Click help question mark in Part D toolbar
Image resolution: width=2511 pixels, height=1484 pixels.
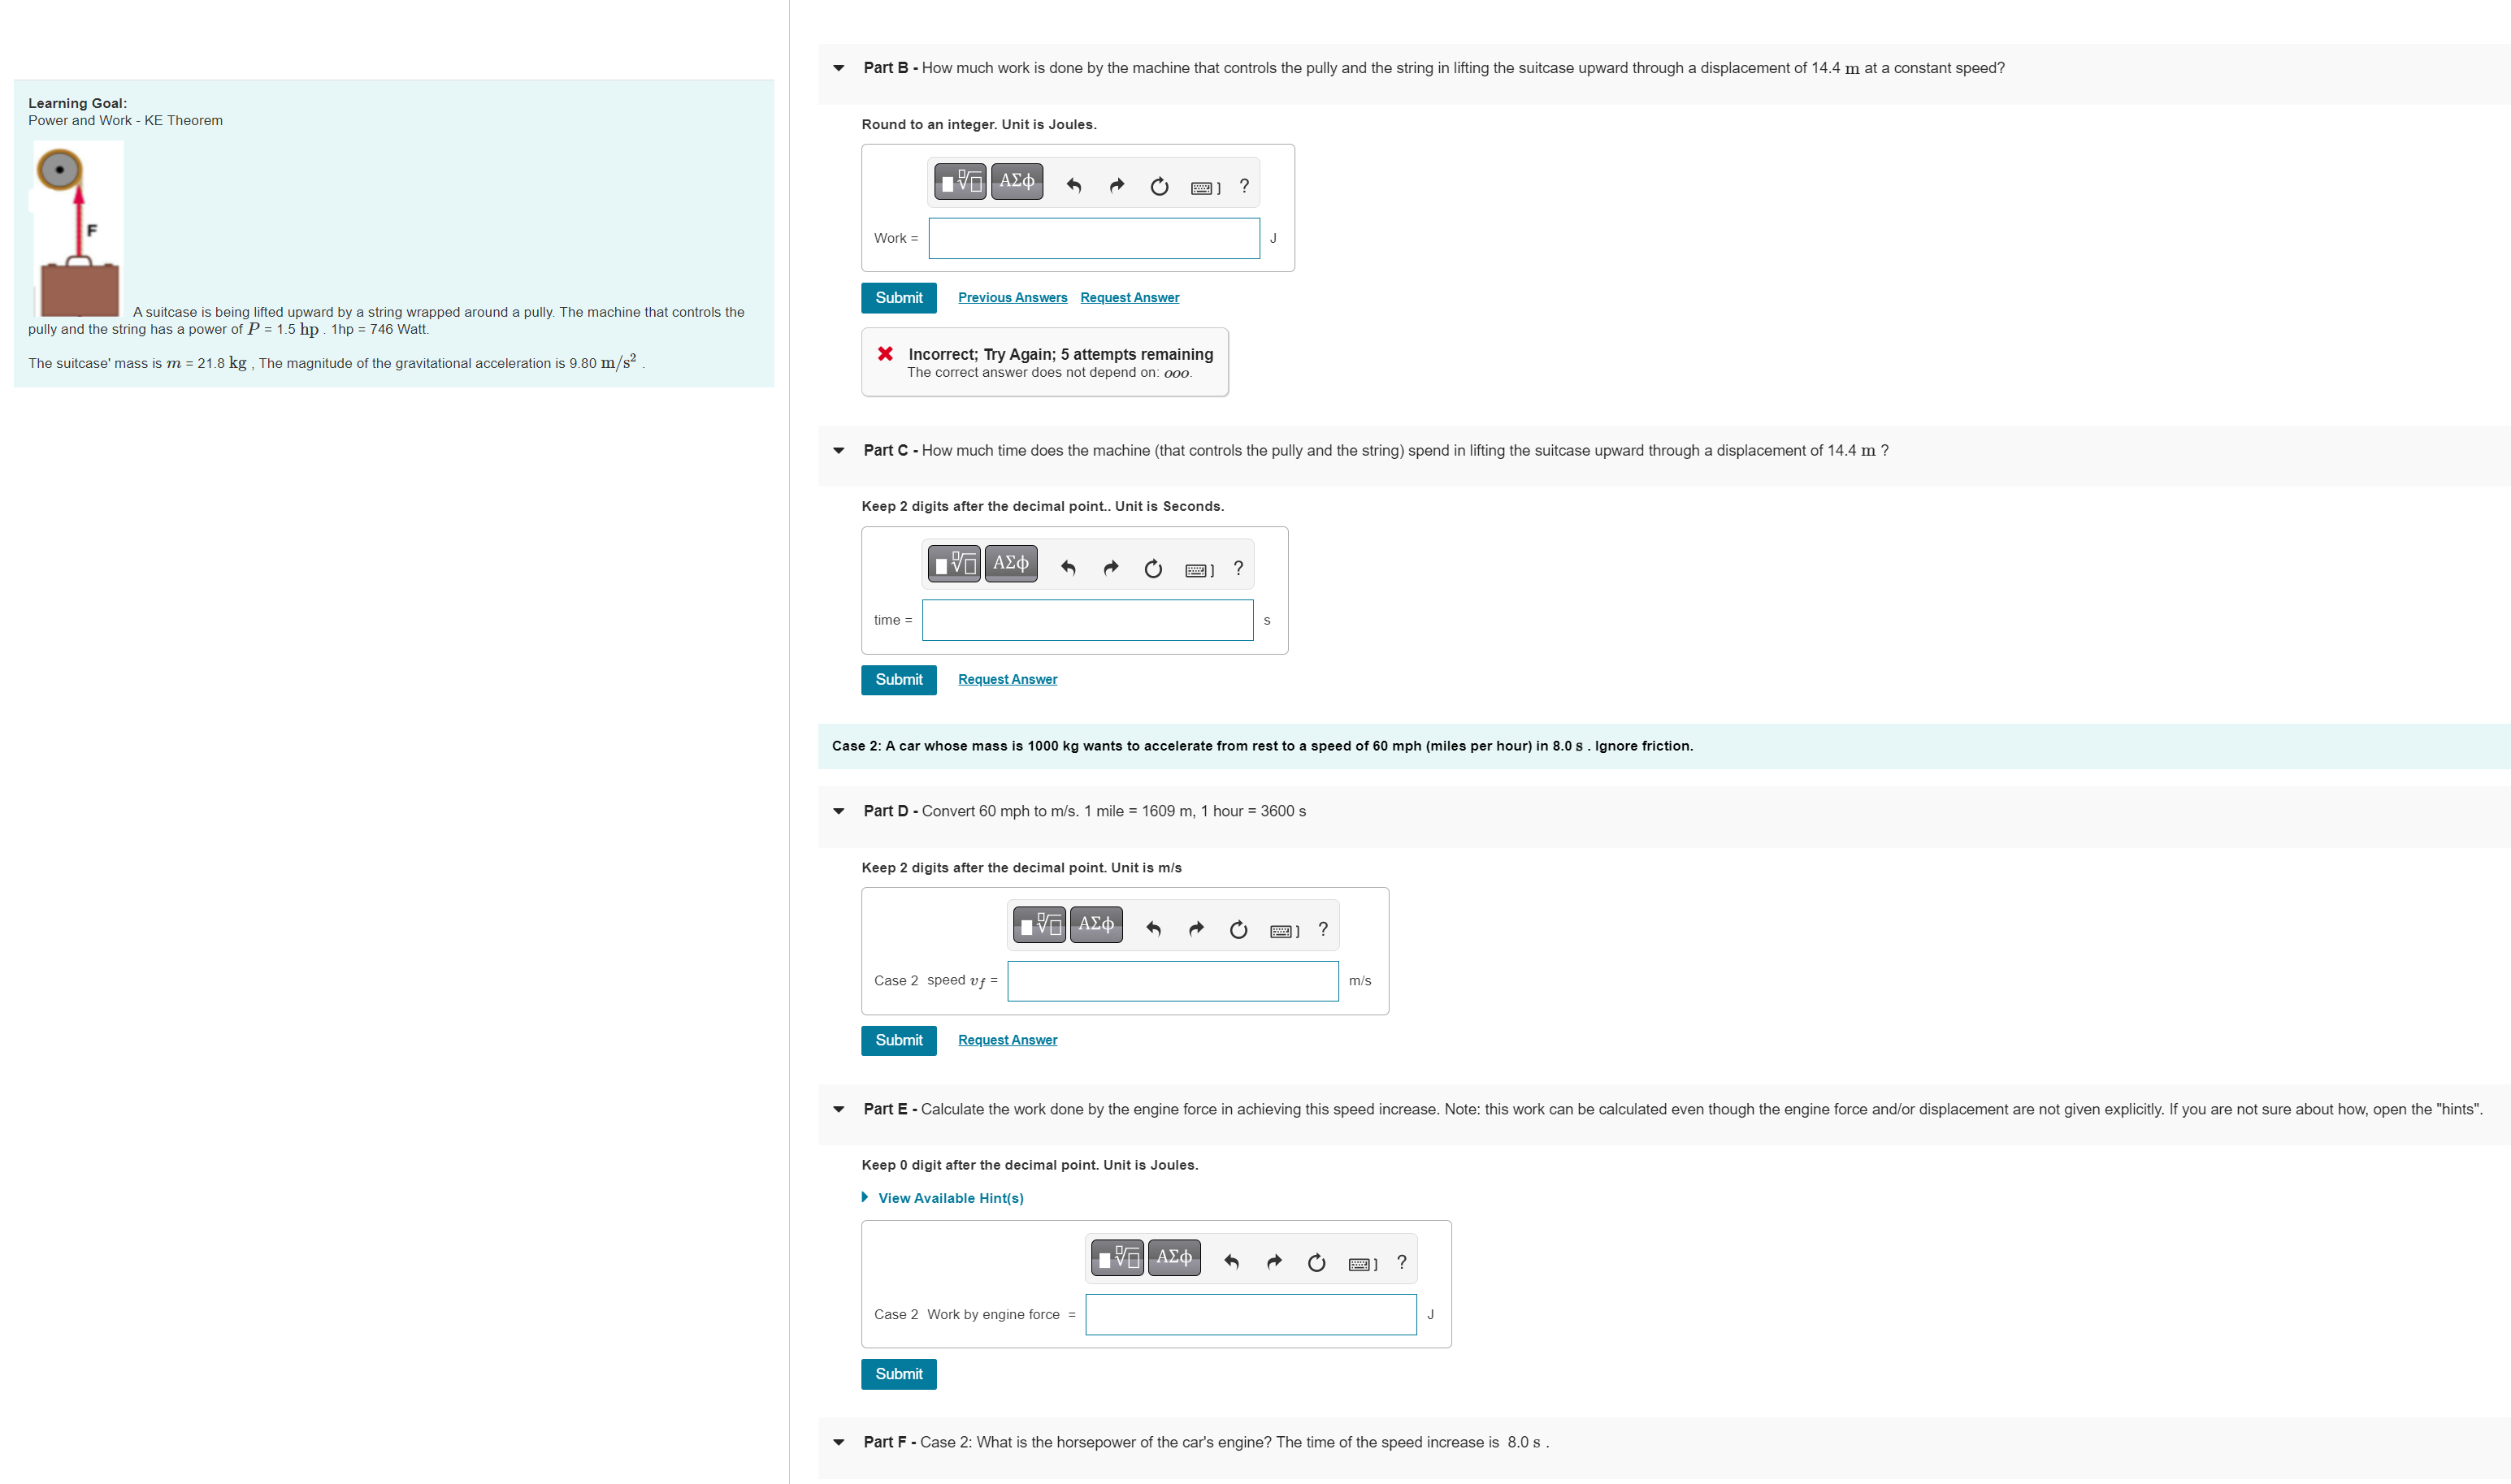(1322, 929)
